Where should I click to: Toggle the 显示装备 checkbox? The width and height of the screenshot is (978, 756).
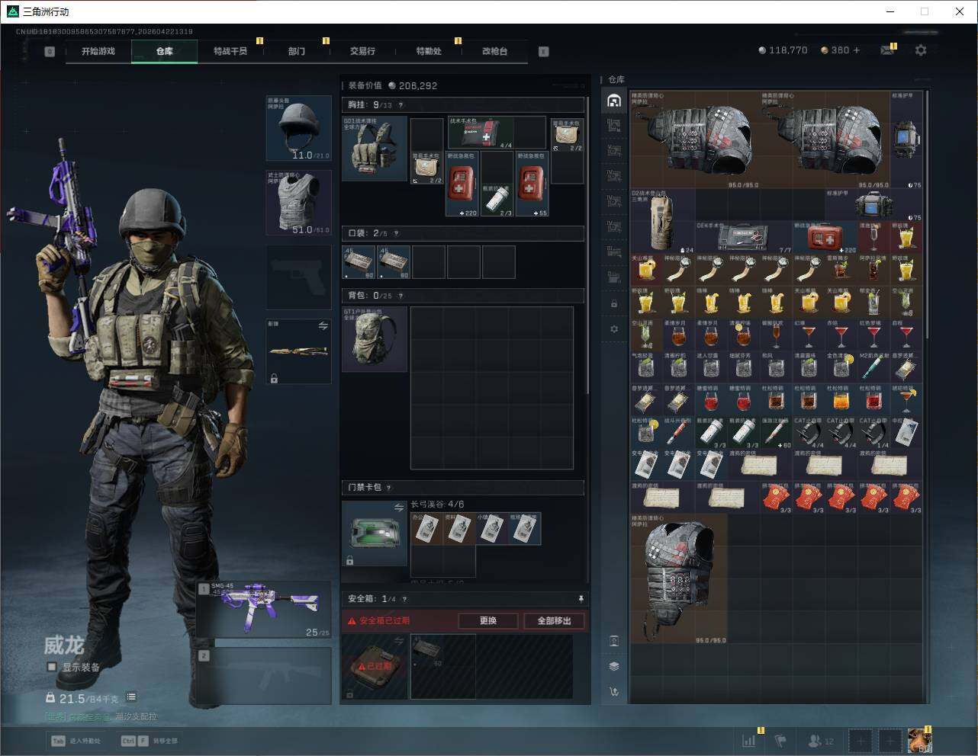(x=52, y=667)
